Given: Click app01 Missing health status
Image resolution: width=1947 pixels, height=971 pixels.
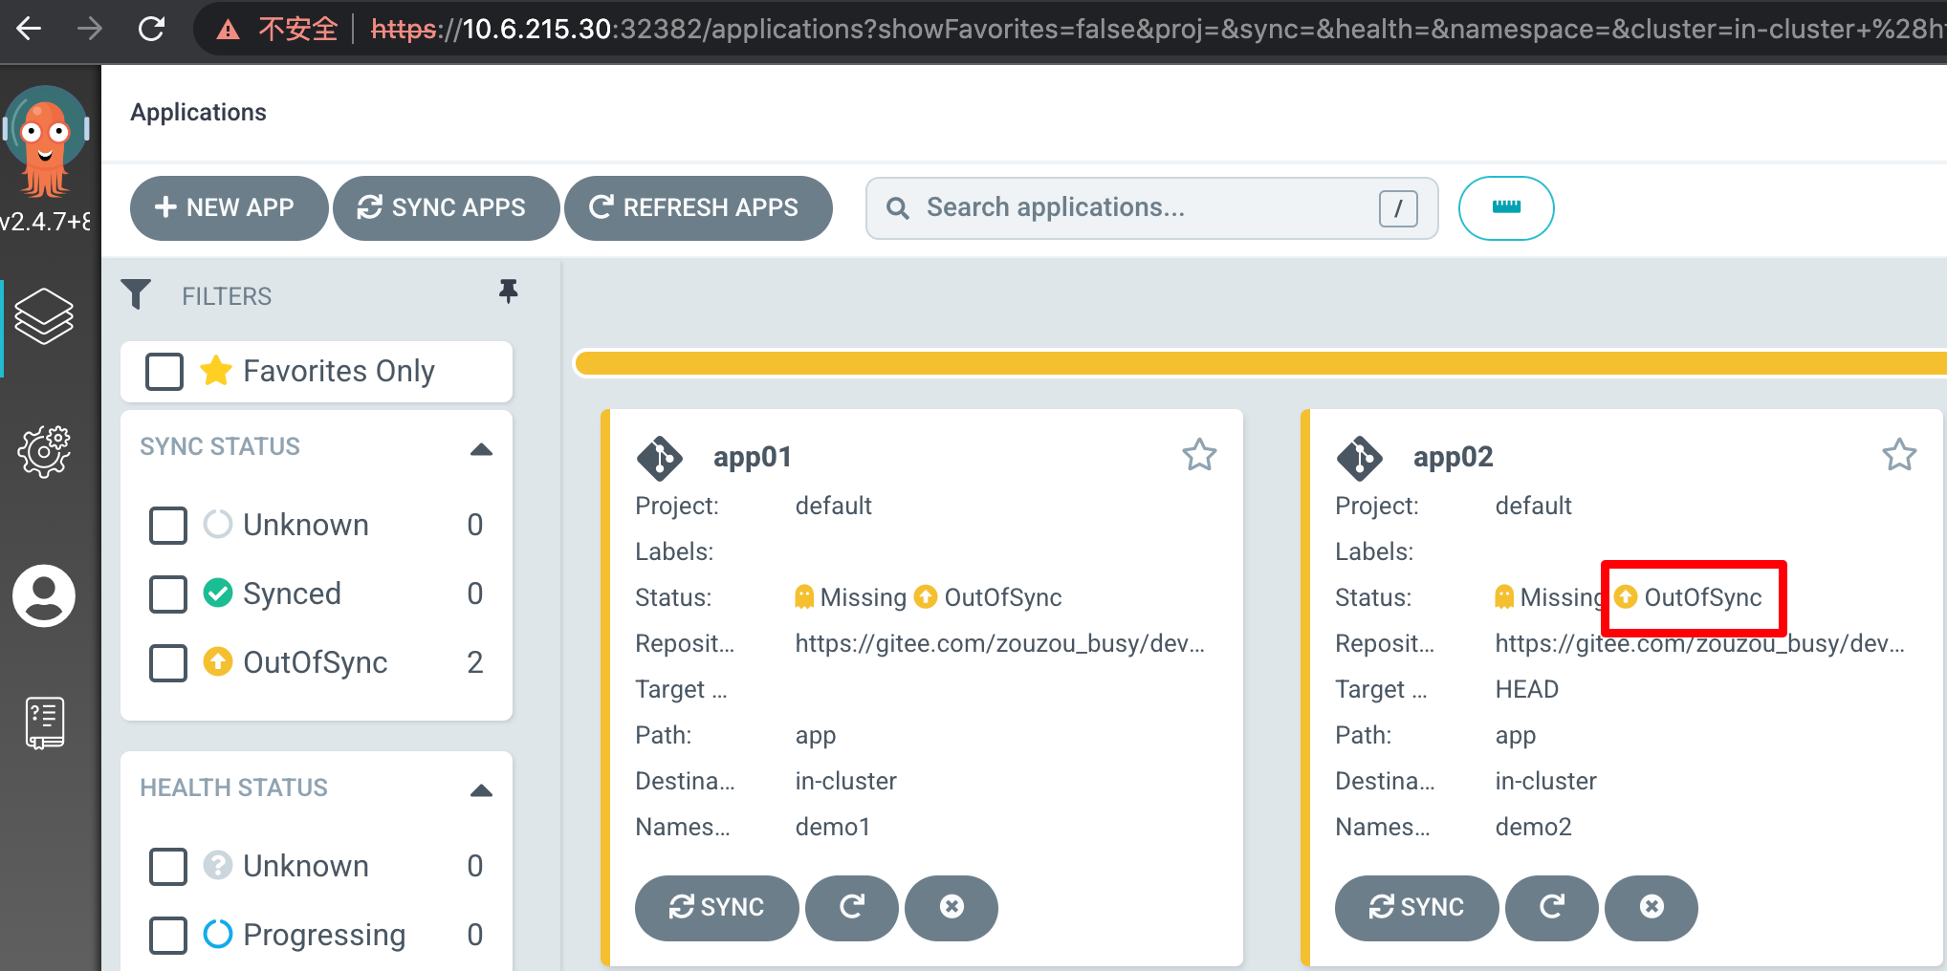Looking at the screenshot, I should click(x=850, y=597).
